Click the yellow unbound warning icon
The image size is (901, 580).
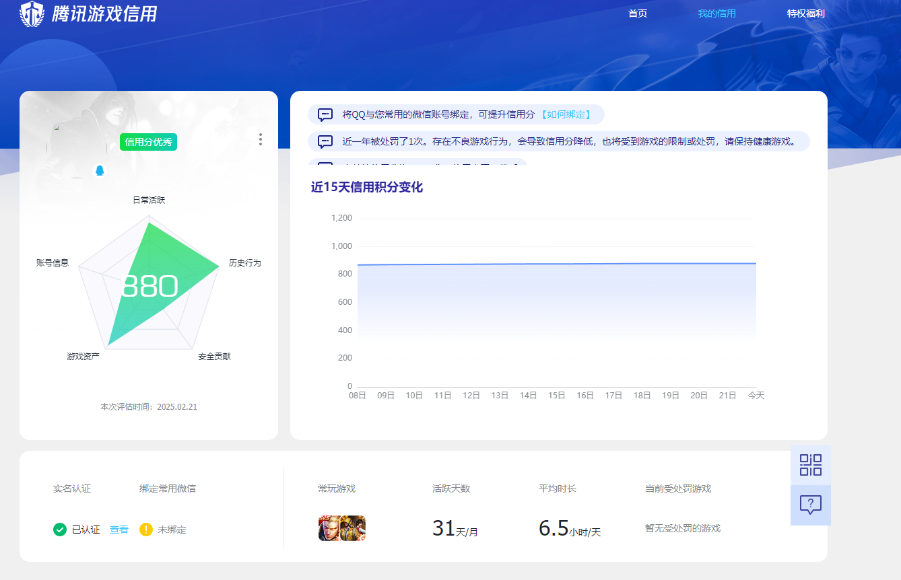point(146,530)
